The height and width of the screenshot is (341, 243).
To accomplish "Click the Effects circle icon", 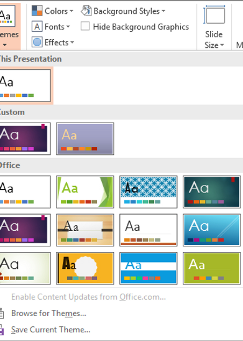I will [37, 42].
